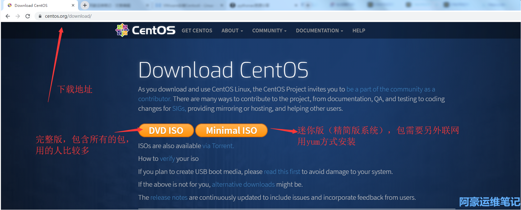Expand the ABOUT dropdown menu
The image size is (521, 210).
tap(232, 30)
